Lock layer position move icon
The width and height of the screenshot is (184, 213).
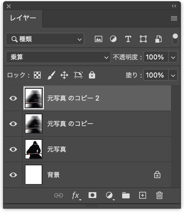[x=64, y=75]
